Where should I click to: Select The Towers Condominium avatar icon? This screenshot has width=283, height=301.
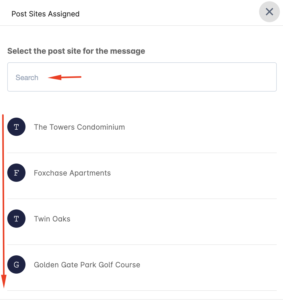[x=16, y=127]
